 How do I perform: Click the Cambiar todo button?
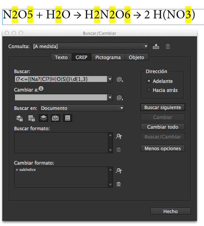pyautogui.click(x=163, y=127)
